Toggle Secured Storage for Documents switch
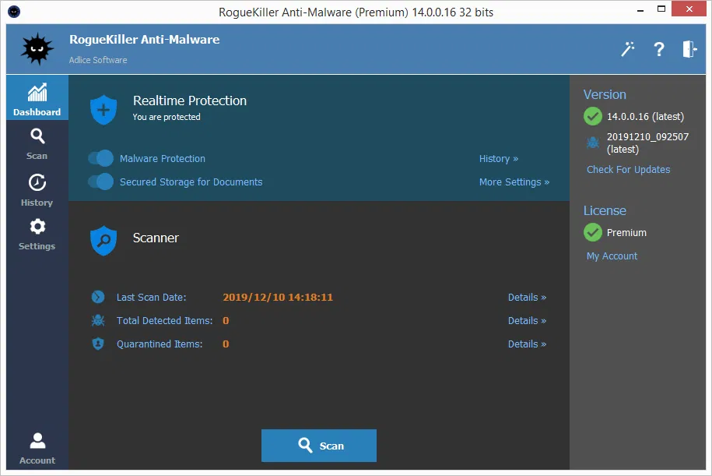Image resolution: width=712 pixels, height=476 pixels. coord(101,182)
